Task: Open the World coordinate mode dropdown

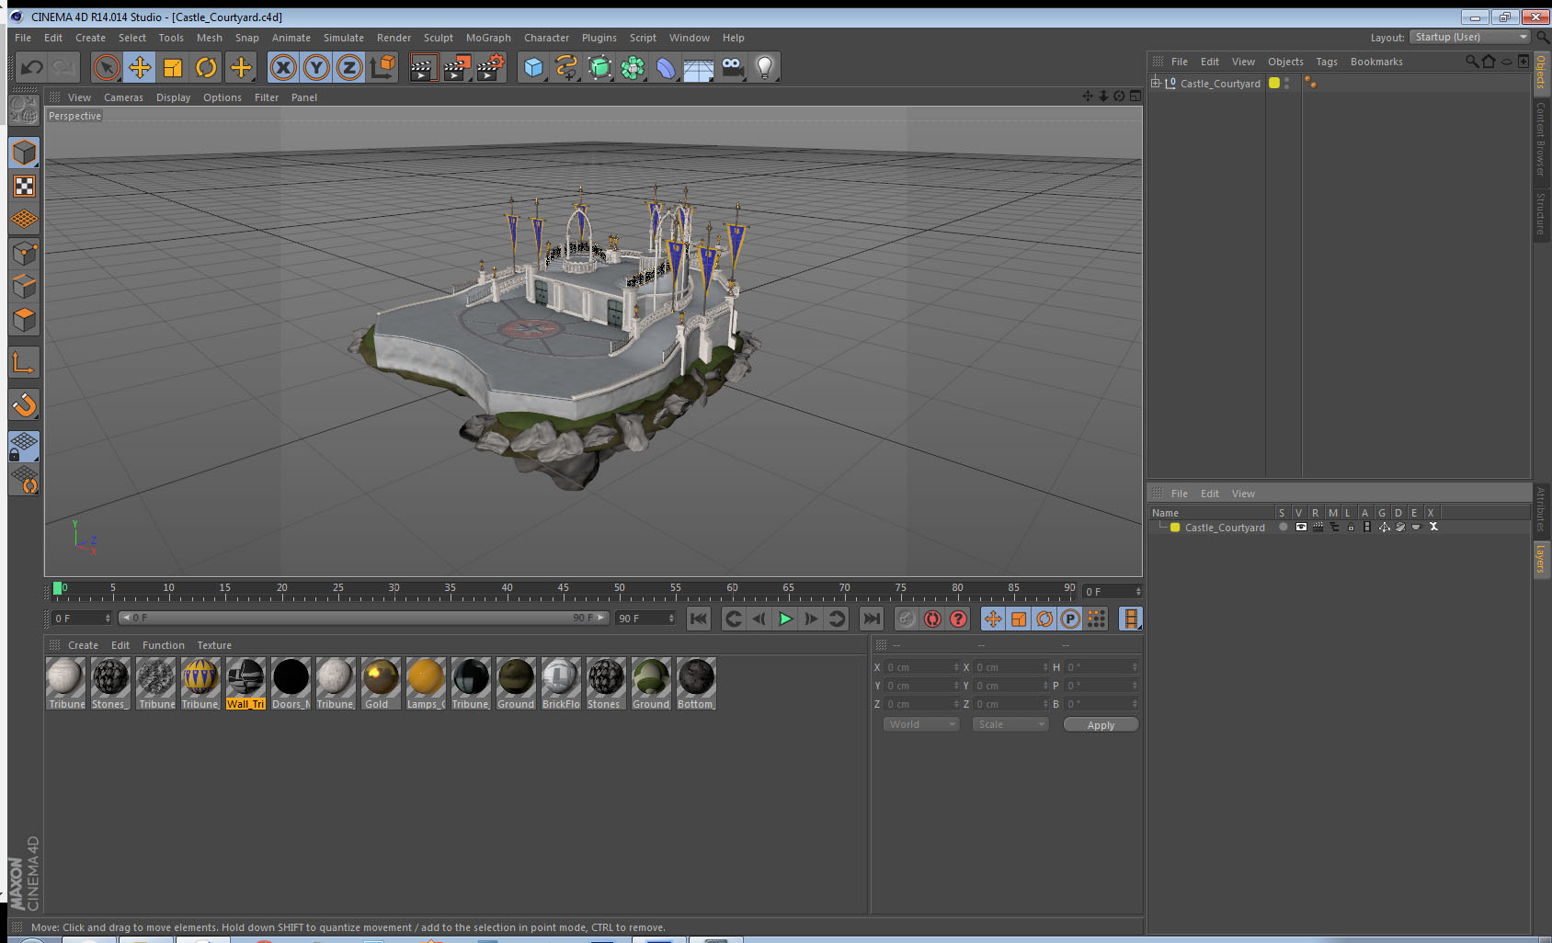Action: point(921,724)
